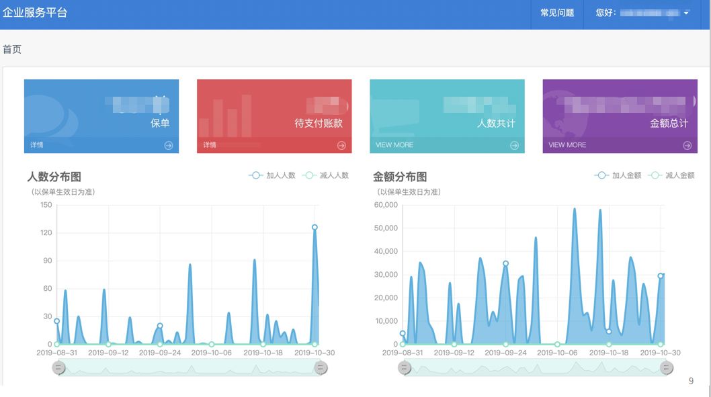Click arrow icon on 保单 card
Screen dimensions: 711x397
click(x=169, y=145)
